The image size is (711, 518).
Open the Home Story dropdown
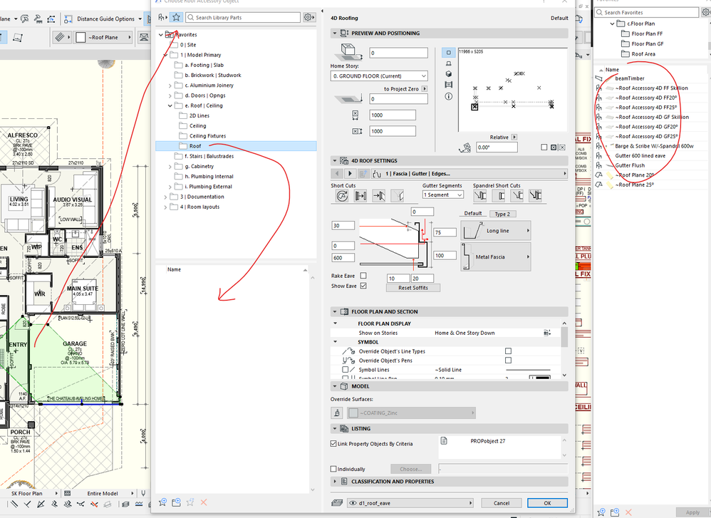click(x=379, y=76)
